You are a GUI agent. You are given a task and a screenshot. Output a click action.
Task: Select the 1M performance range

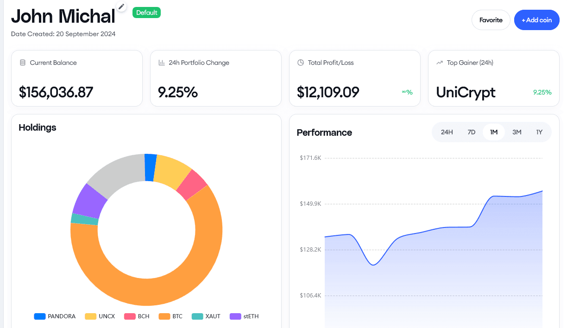coord(493,132)
